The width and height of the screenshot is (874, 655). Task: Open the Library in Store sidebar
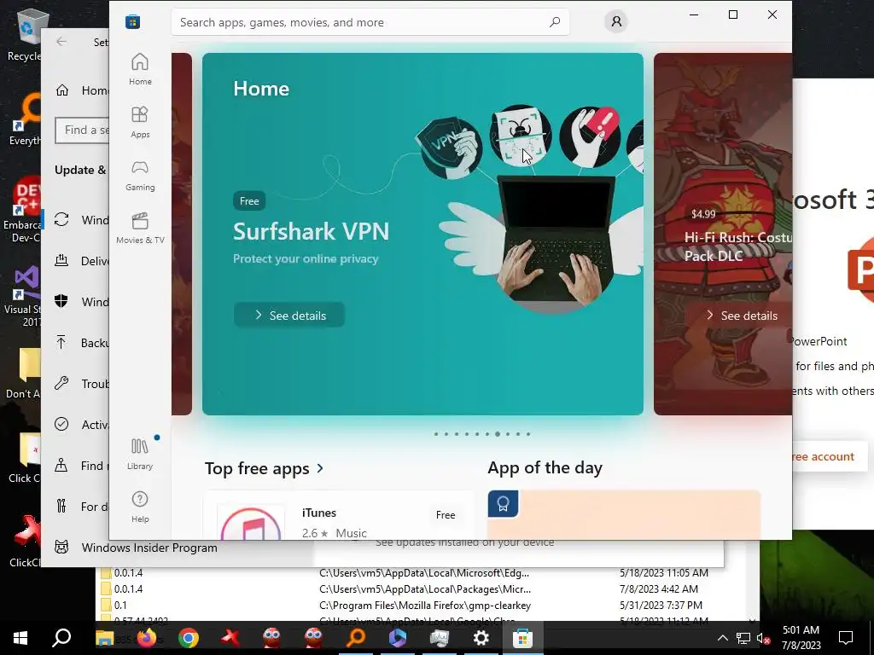tap(140, 454)
